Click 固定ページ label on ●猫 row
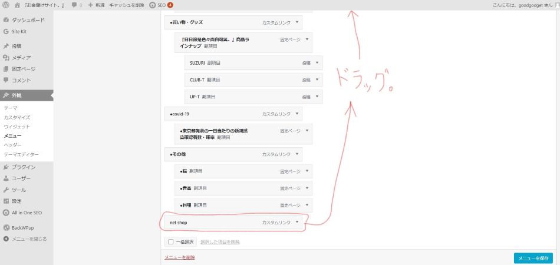The image size is (560, 265). pyautogui.click(x=290, y=171)
